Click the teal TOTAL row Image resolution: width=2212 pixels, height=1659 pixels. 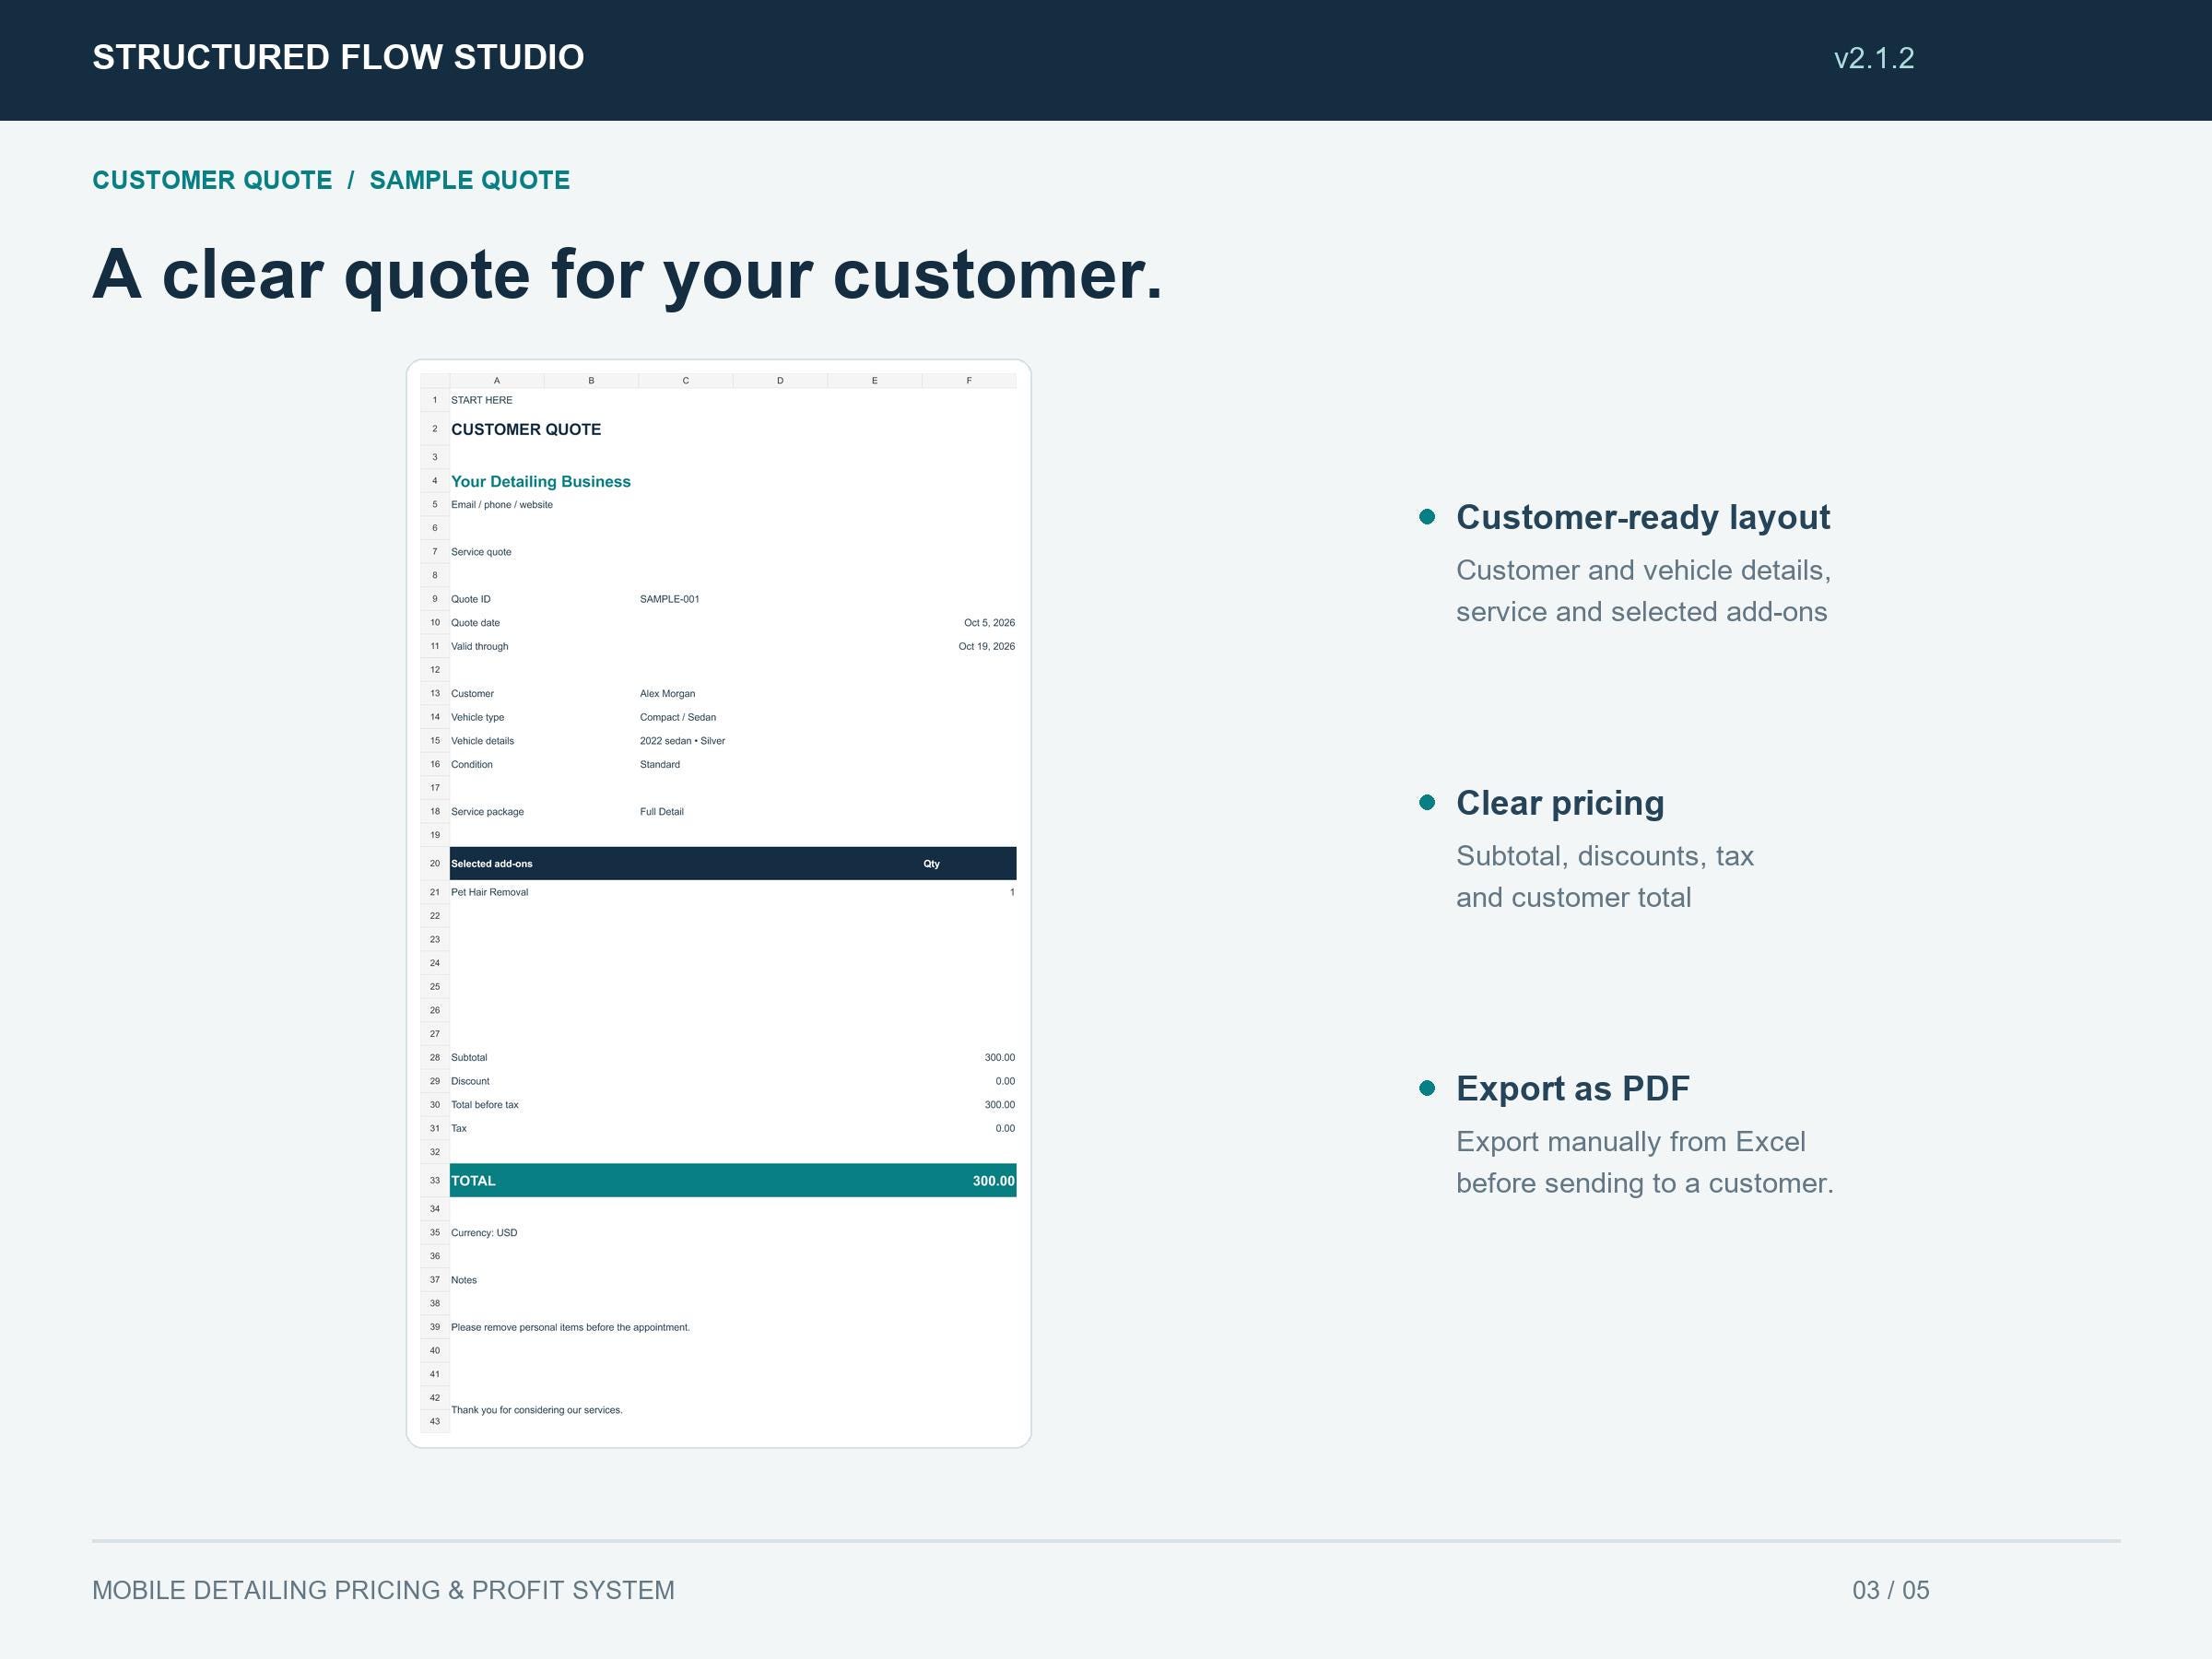pos(733,1180)
